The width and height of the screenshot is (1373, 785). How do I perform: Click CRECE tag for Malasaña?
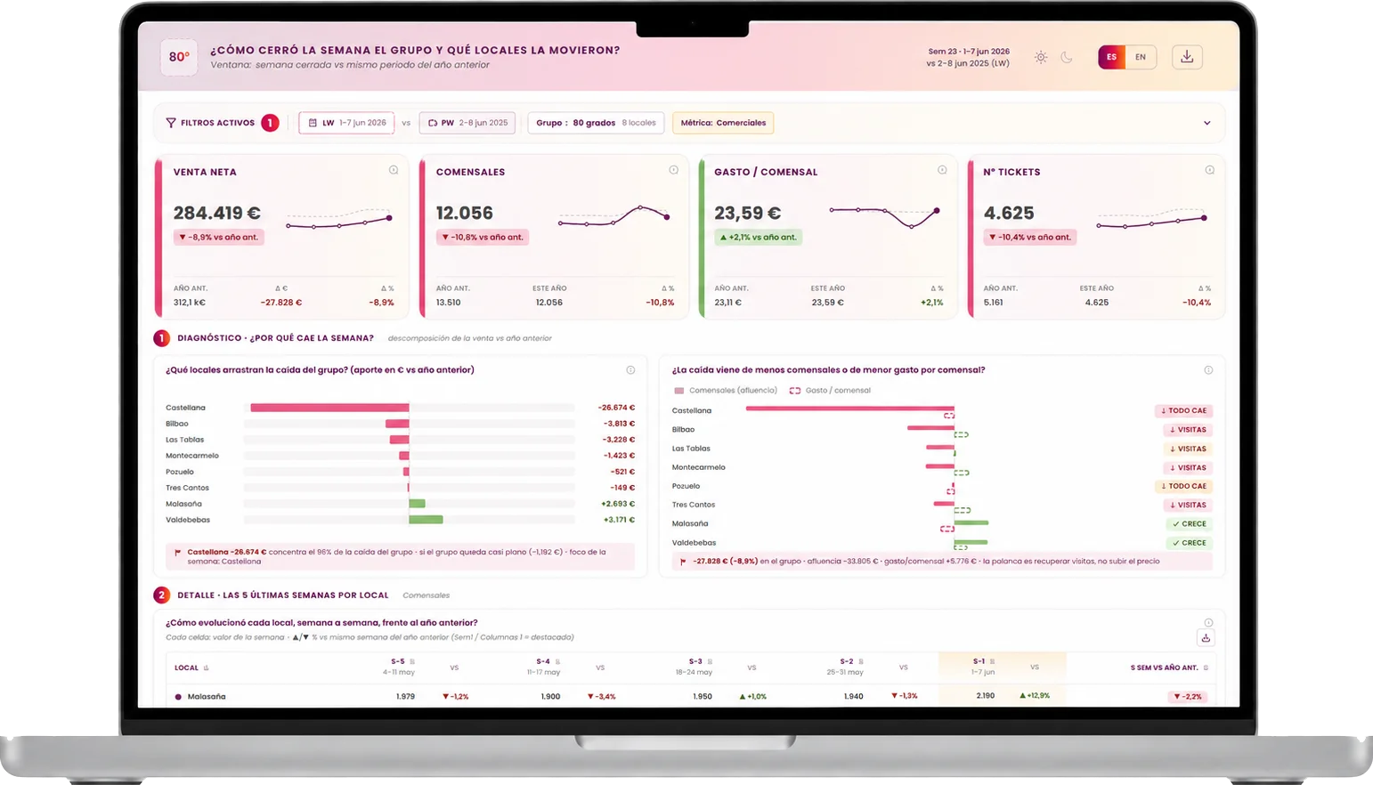(x=1190, y=524)
